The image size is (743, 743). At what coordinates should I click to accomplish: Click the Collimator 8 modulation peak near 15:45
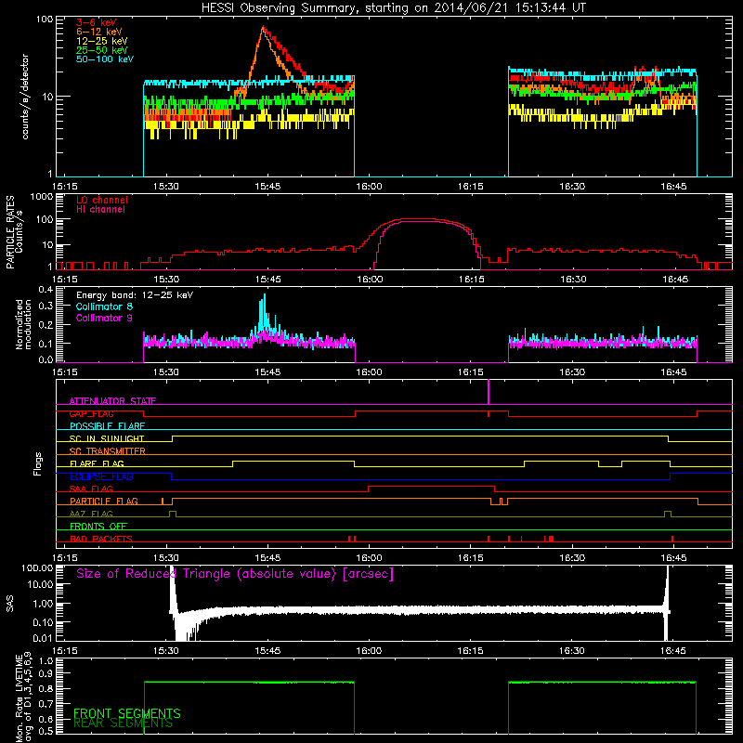[265, 304]
